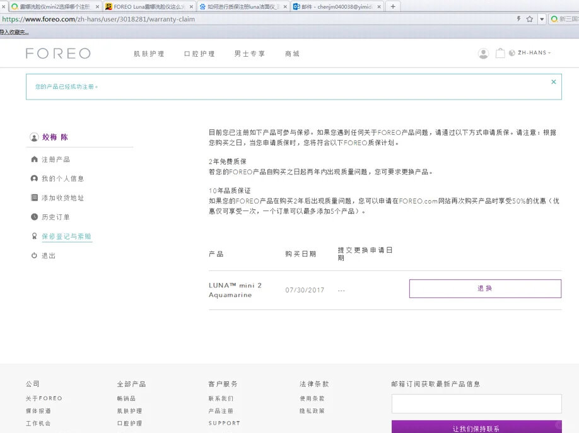This screenshot has height=433, width=579.
Task: Click the newsletter email input field
Action: (x=476, y=404)
